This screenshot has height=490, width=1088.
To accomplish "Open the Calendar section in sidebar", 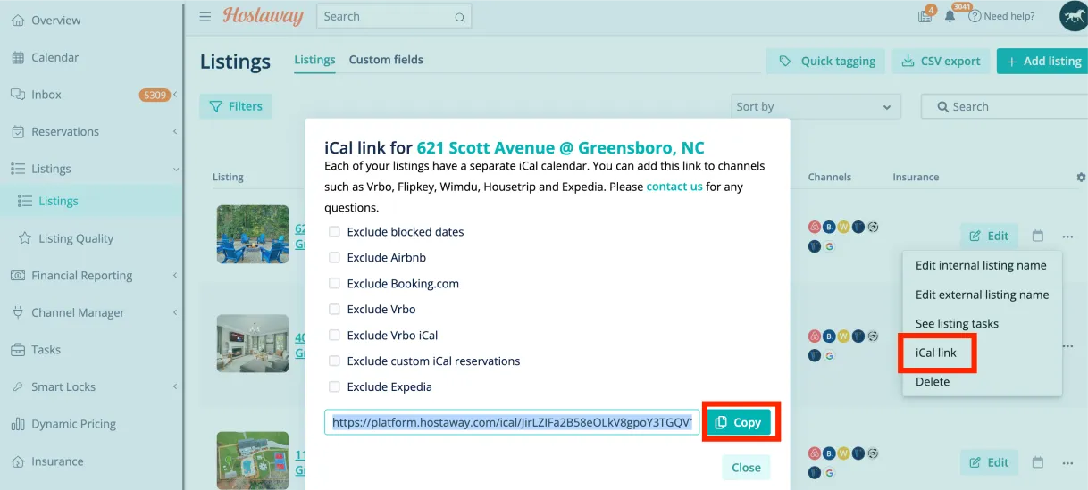I will [46, 57].
